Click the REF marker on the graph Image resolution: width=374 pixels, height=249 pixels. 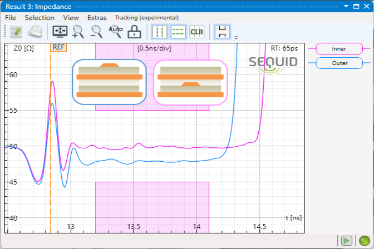[58, 47]
